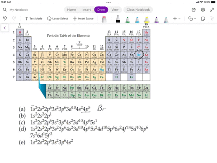Viewport: 217px width, 163px height.
Task: Tap the ink-to-math icon at toolbar end
Action: tap(212, 19)
